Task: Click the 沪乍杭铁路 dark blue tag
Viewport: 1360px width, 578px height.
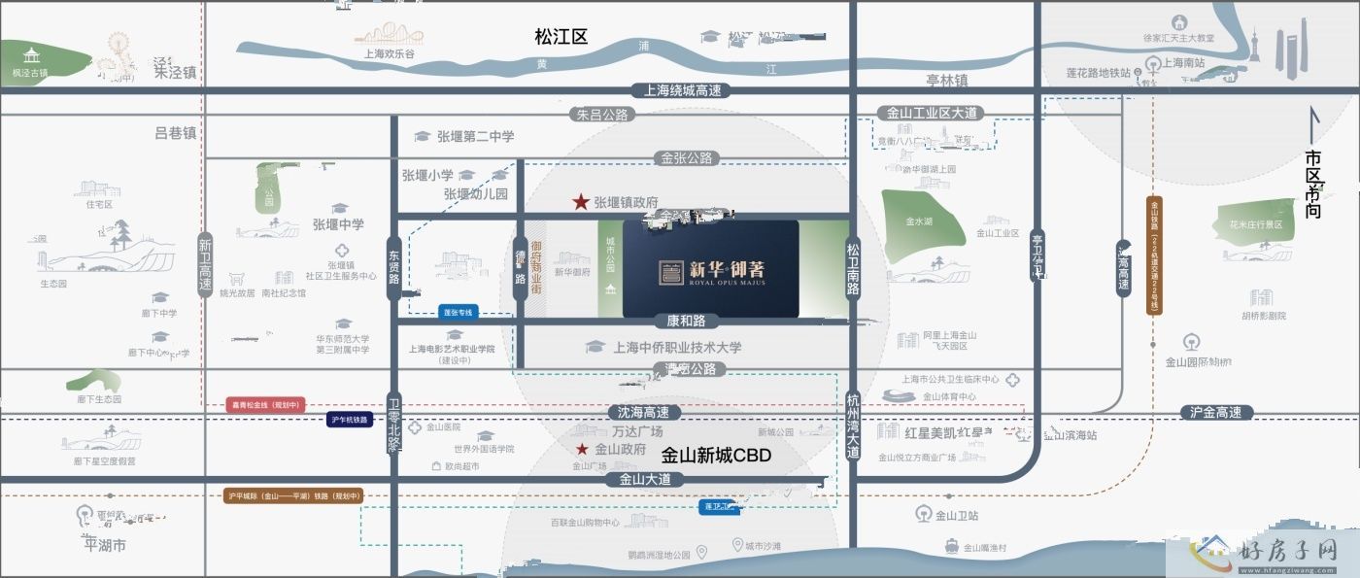Action: (x=349, y=420)
